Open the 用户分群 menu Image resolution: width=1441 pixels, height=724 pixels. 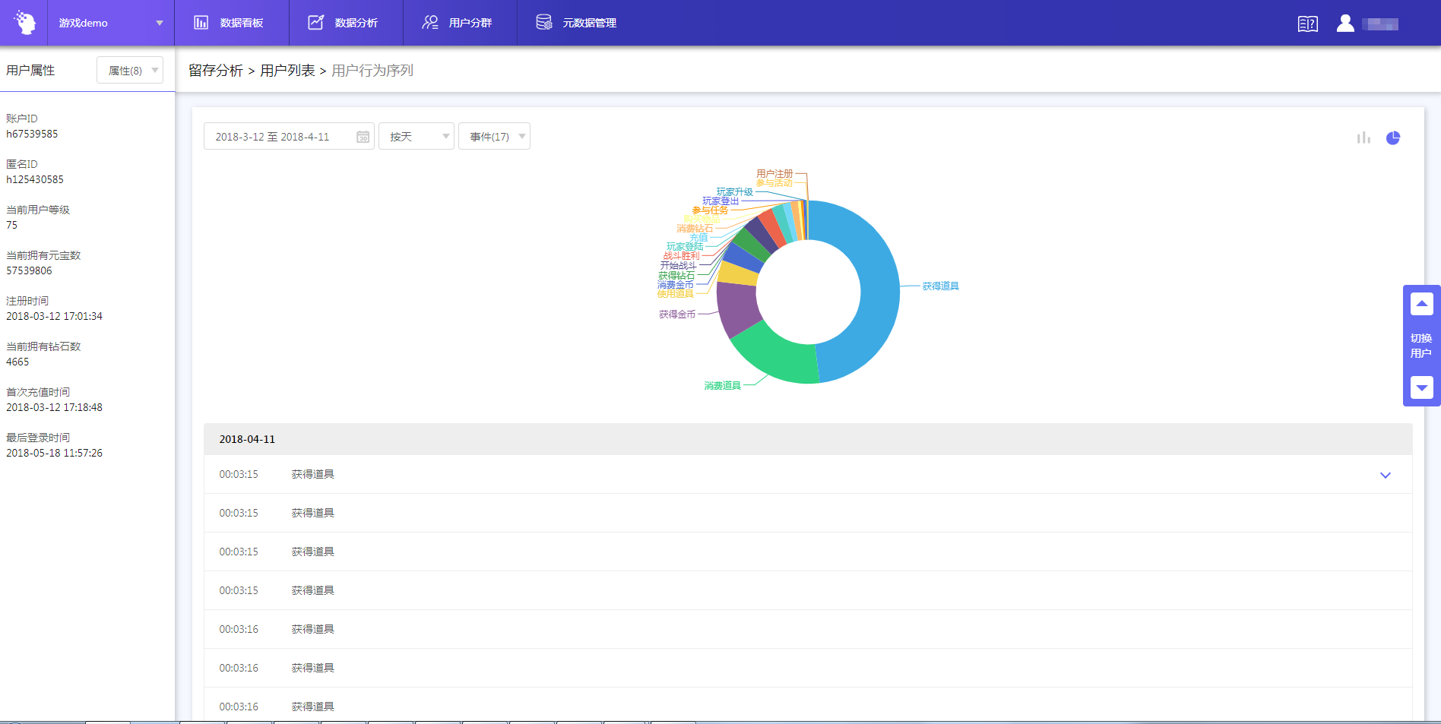click(460, 23)
